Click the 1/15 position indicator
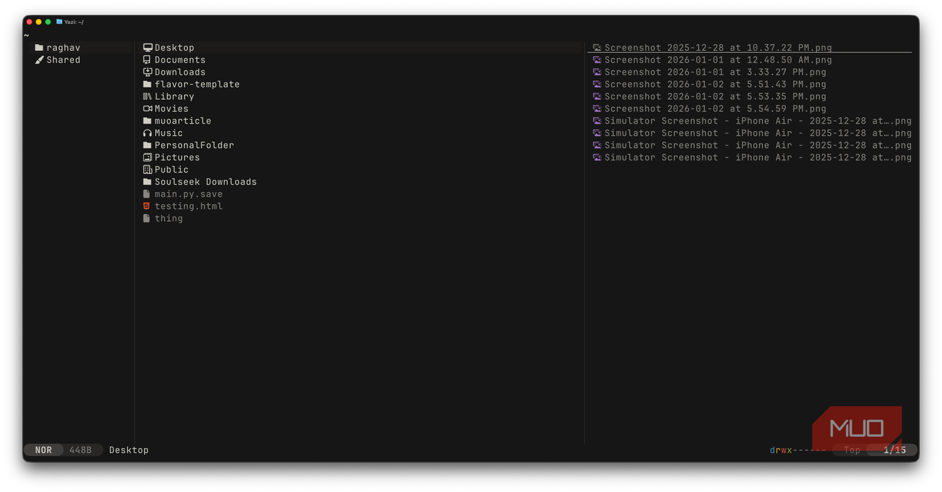Viewport: 942px width, 492px height. pyautogui.click(x=894, y=450)
